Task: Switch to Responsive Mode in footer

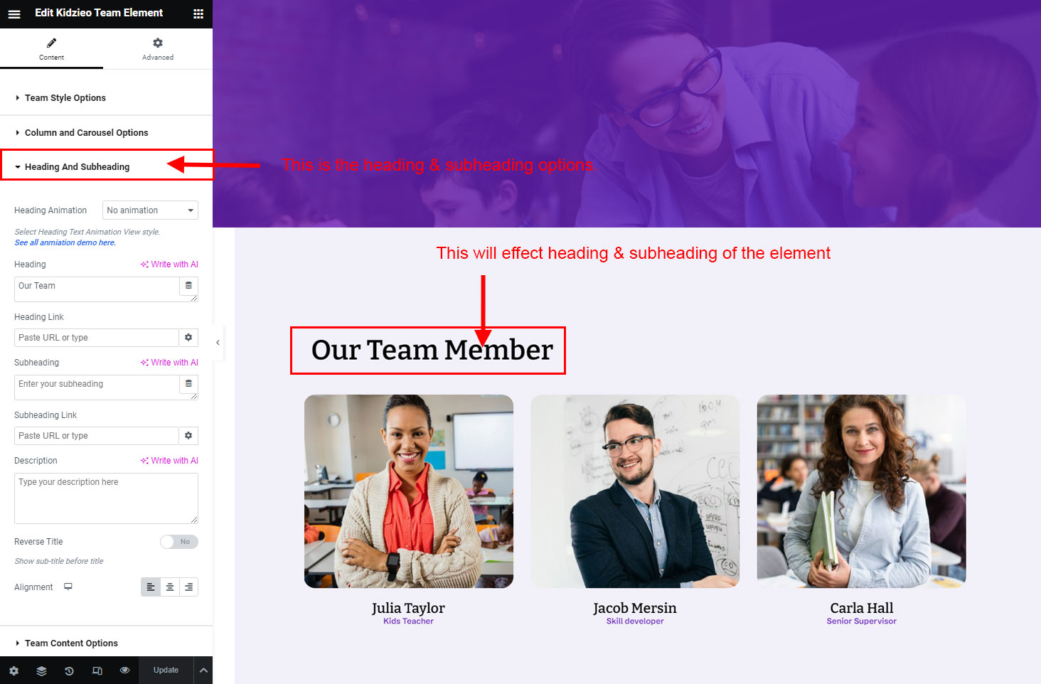Action: coord(97,670)
